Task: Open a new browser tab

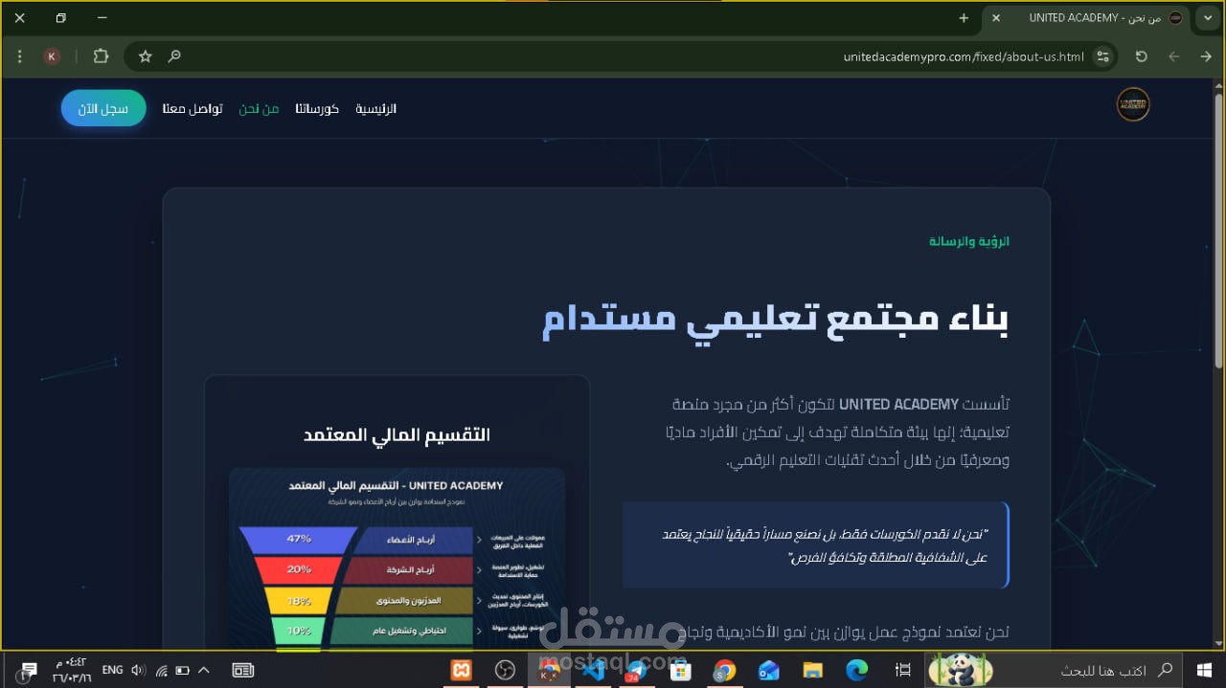Action: click(x=964, y=18)
